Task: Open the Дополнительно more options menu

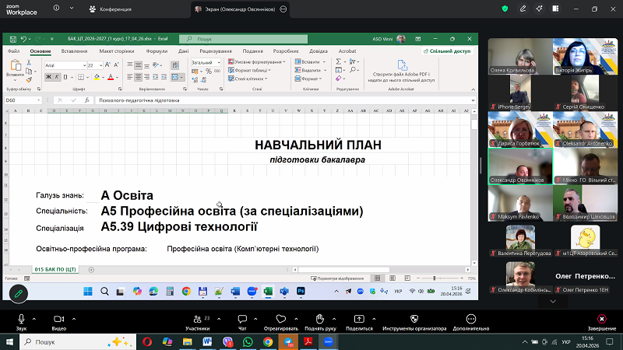Action: pos(470,320)
